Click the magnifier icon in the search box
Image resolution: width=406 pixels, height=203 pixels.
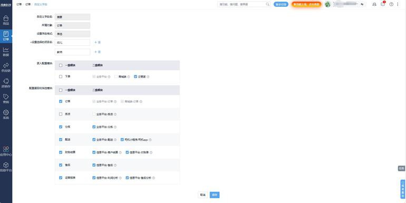(267, 4)
